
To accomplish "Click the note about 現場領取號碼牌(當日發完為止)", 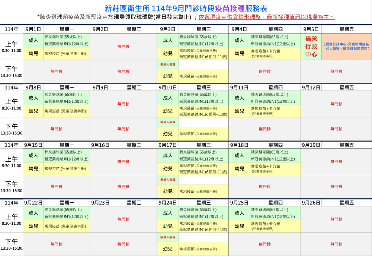I will click(x=152, y=17).
